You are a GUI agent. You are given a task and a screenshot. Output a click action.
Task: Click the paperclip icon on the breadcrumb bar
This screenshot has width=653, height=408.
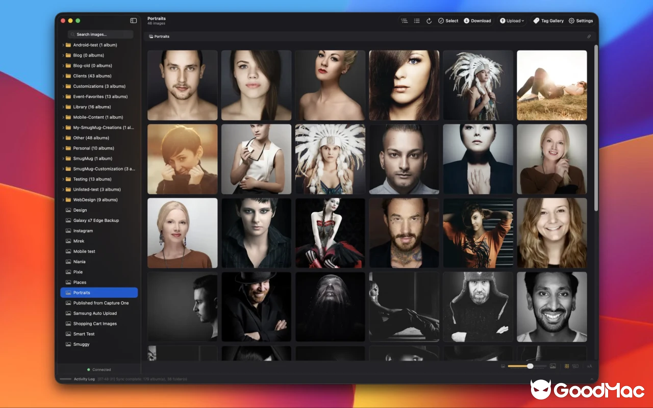[x=589, y=36]
